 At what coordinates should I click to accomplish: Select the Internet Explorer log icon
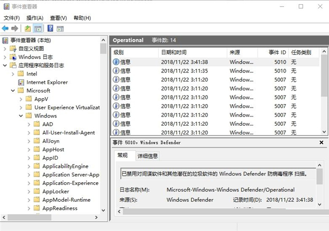[21, 82]
